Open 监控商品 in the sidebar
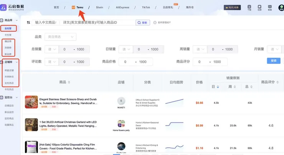The width and height of the screenshot is (284, 155). [x=9, y=119]
